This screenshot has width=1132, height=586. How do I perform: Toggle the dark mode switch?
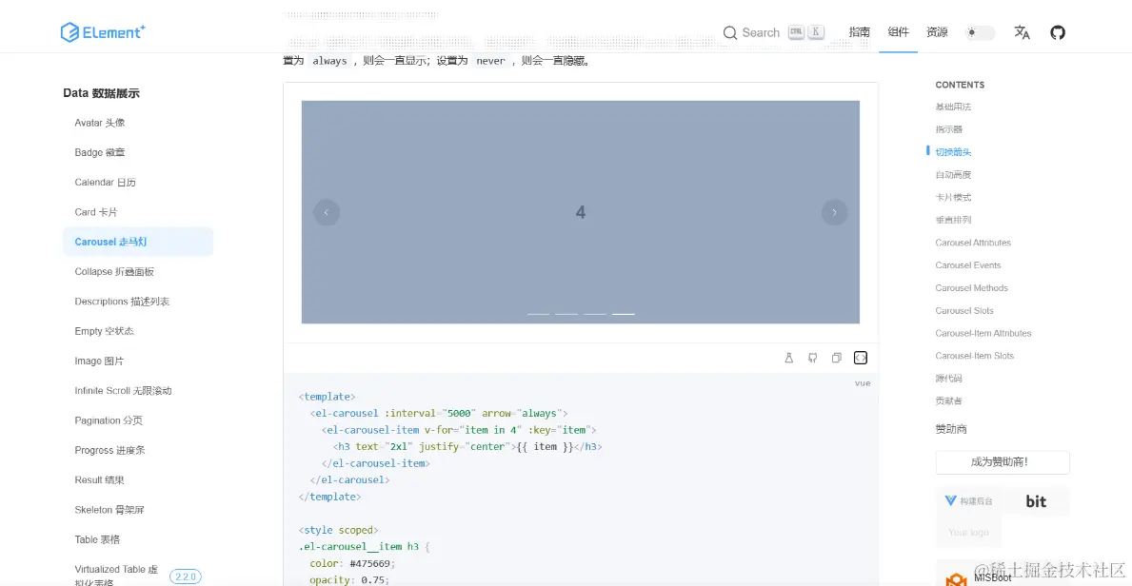tap(981, 32)
